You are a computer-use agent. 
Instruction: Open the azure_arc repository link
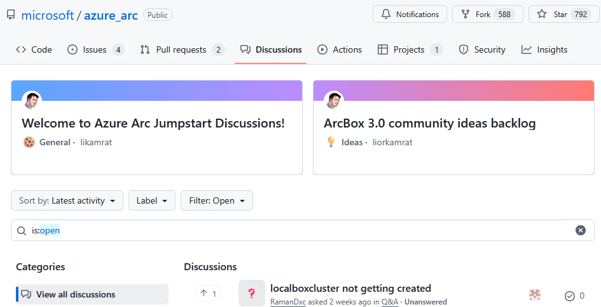[111, 15]
